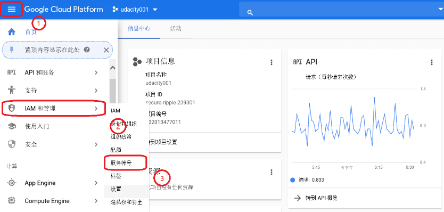Expand 安全 submenu arrow

[96, 144]
